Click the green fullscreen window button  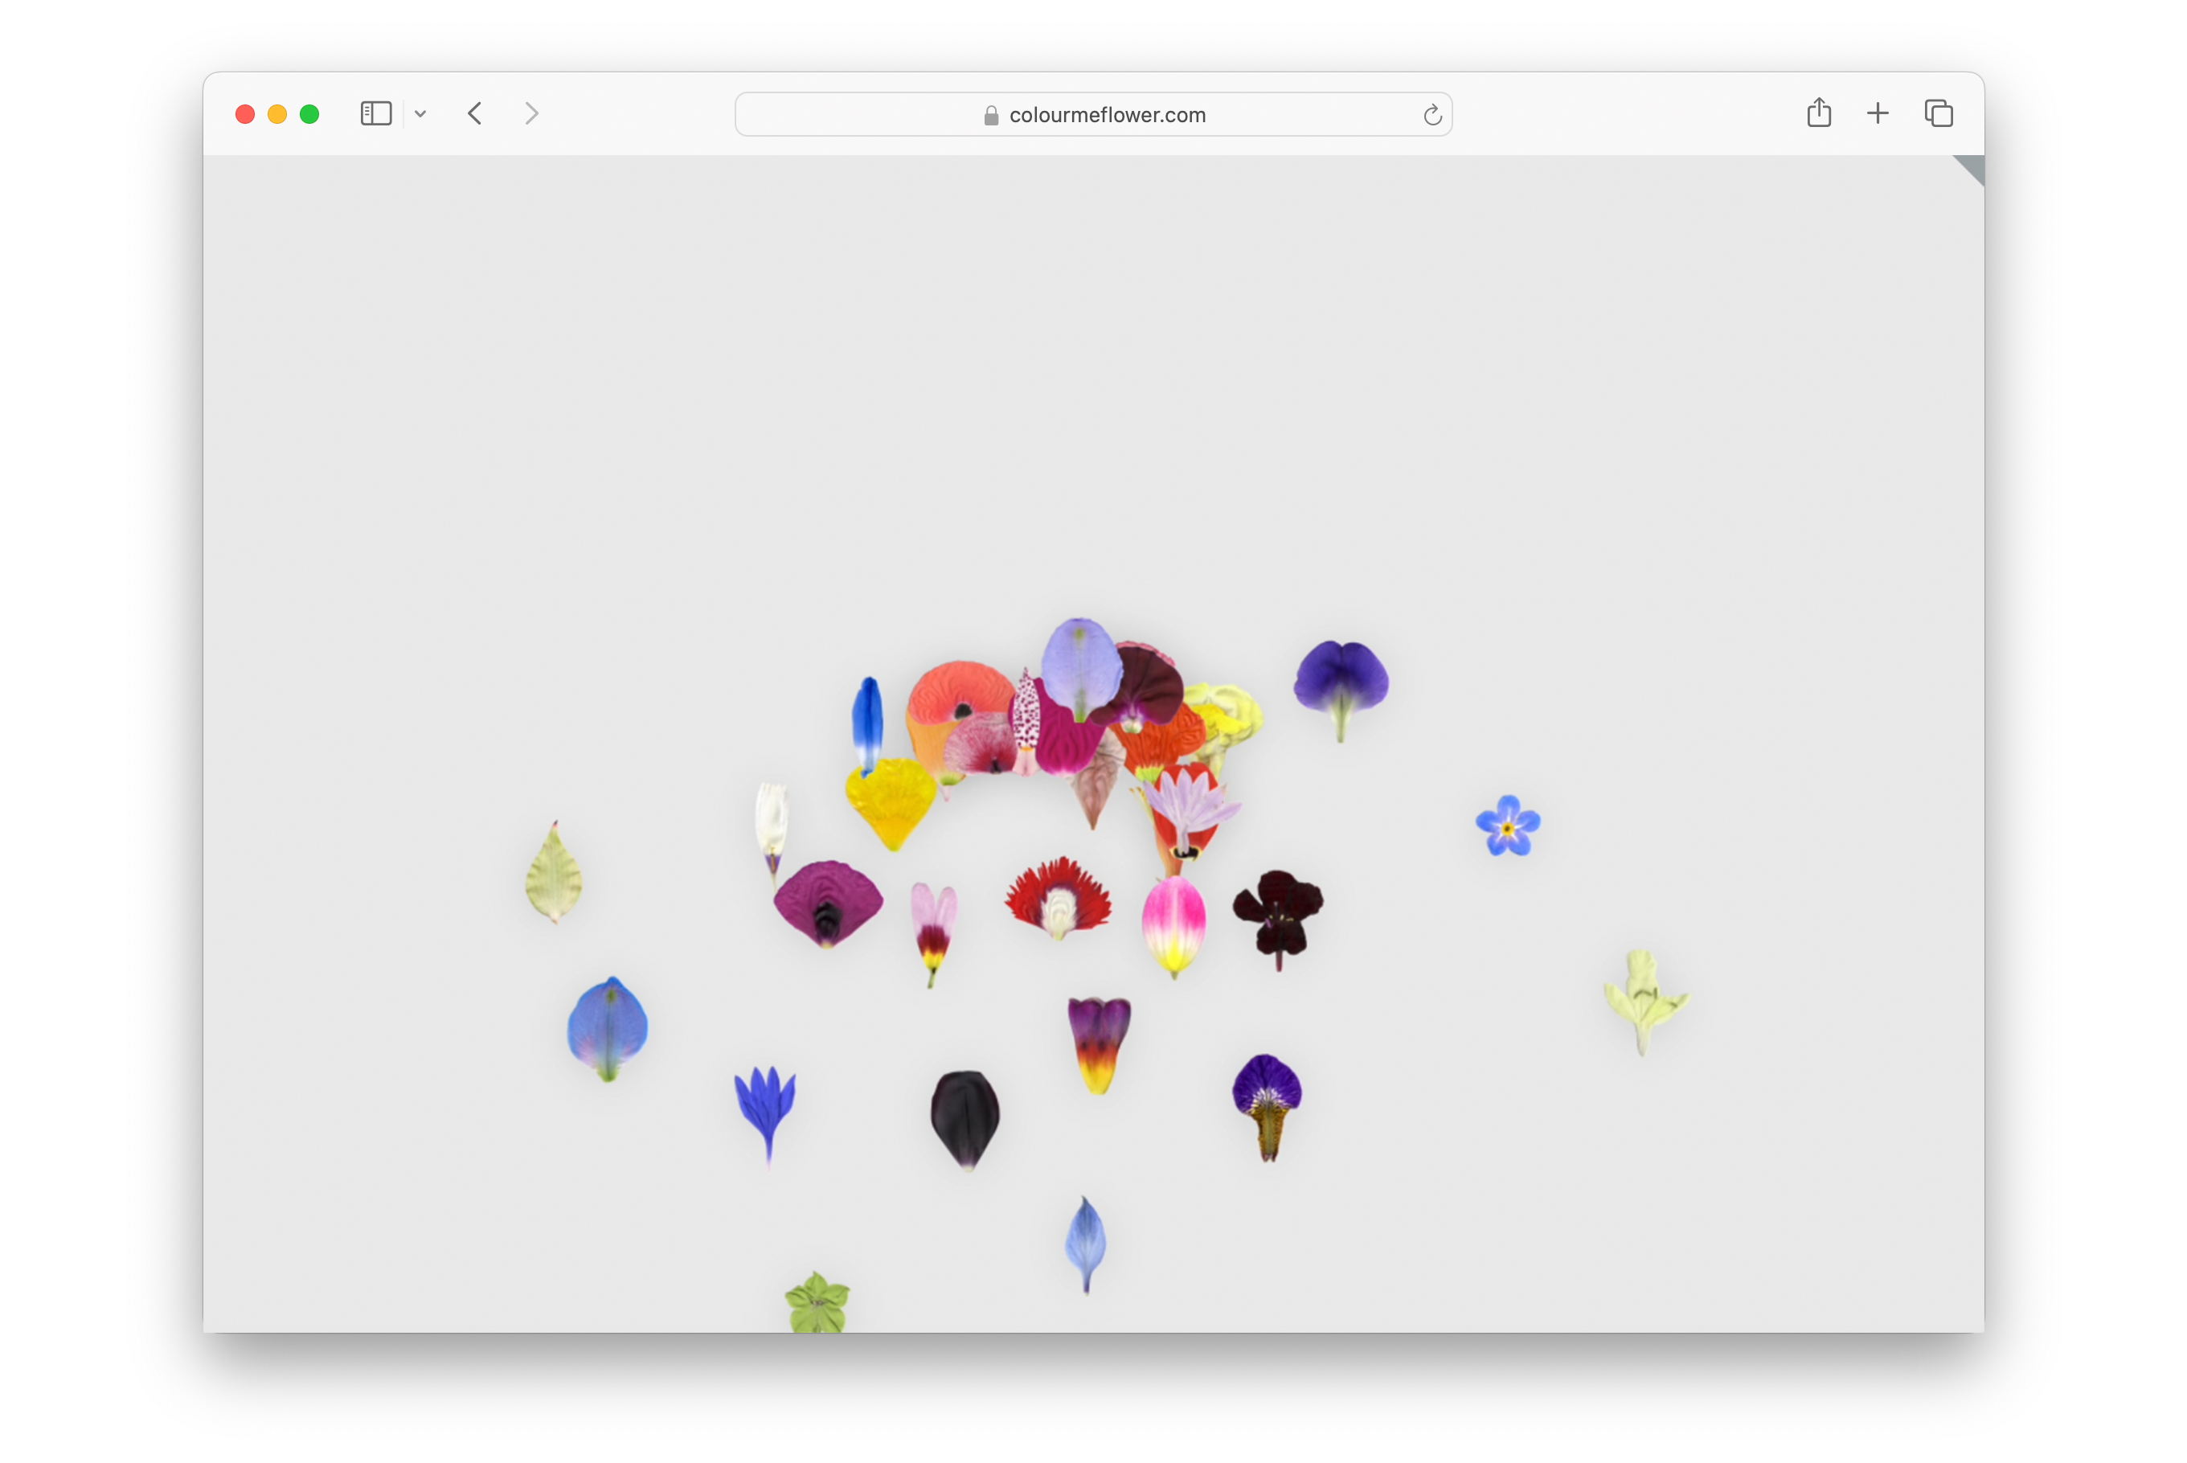point(309,114)
